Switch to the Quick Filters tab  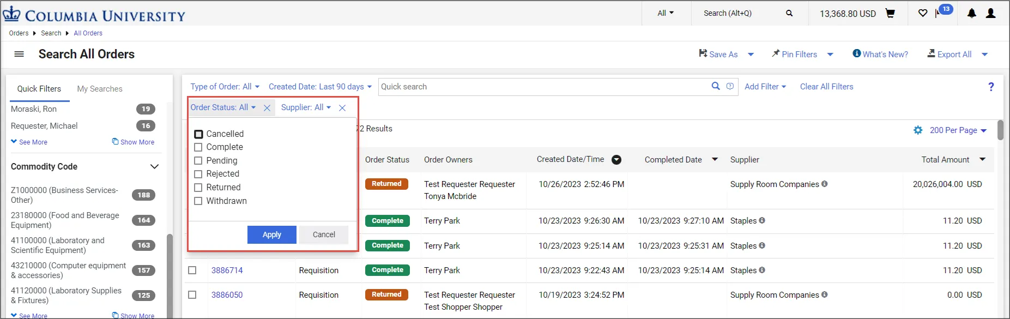[x=39, y=89]
